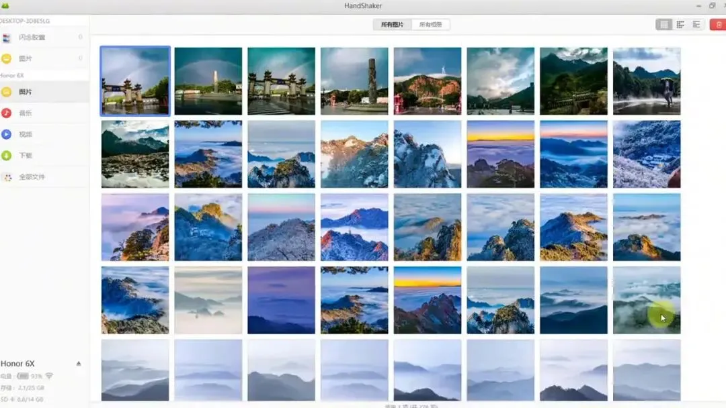Click the DESKTOP-3D8E5LG computer header
This screenshot has height=408, width=726.
[25, 21]
